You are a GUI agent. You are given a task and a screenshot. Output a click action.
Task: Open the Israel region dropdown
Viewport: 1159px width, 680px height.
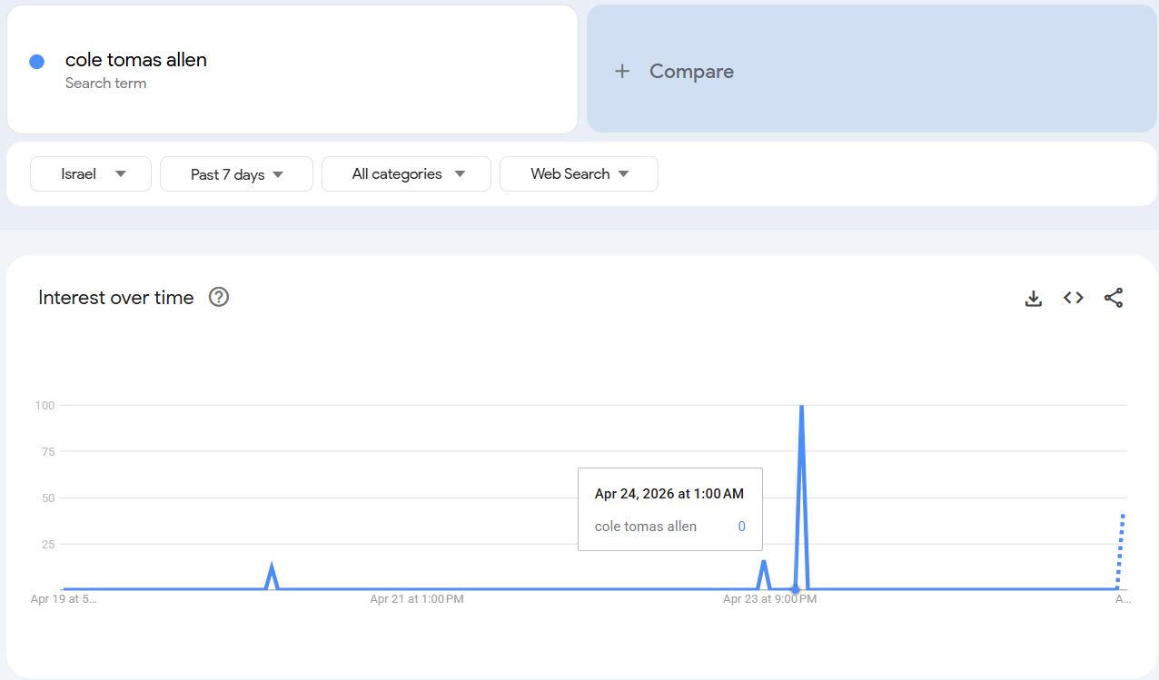click(91, 174)
